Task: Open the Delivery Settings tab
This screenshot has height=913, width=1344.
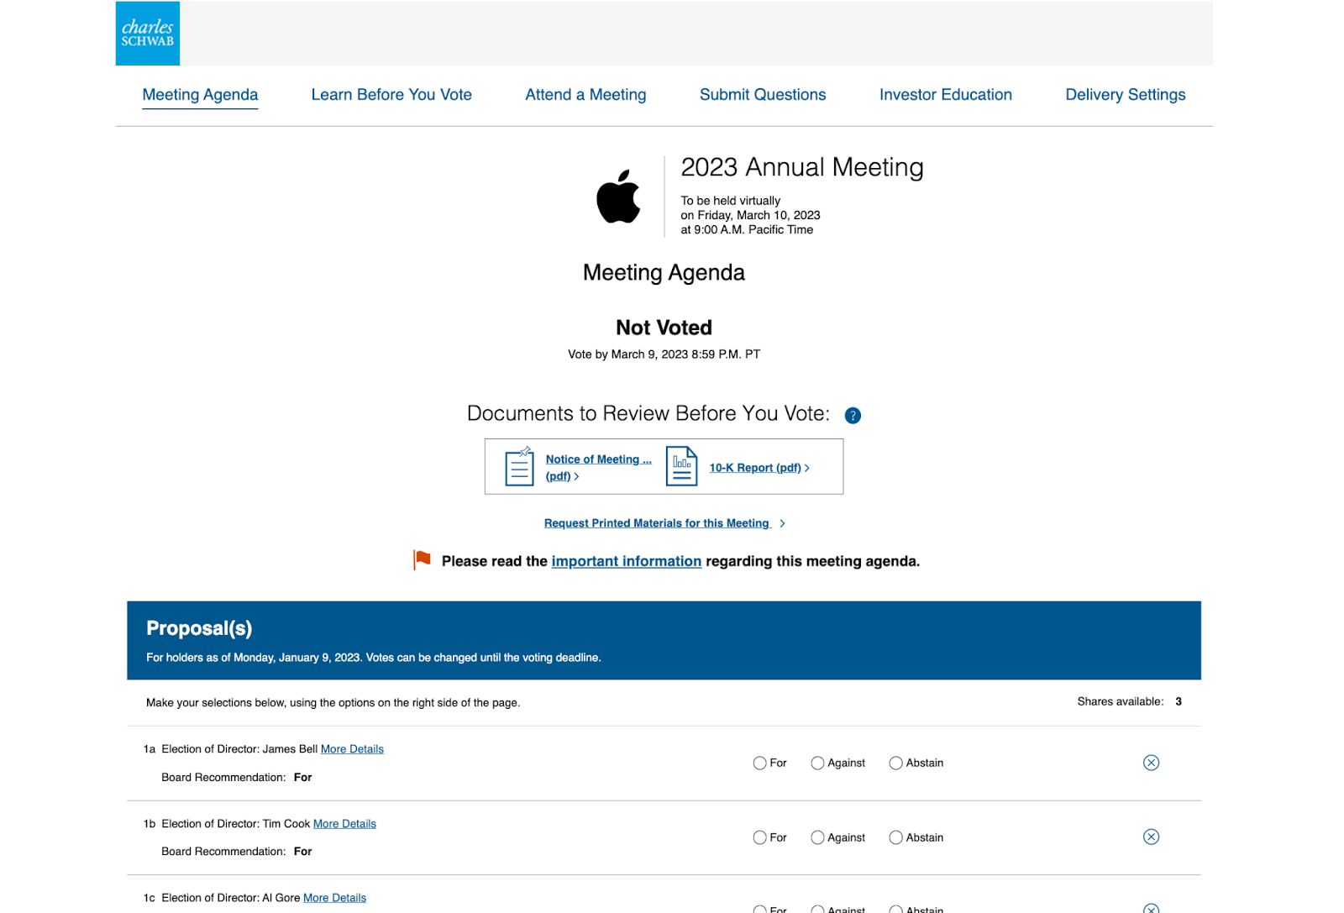Action: [x=1126, y=95]
